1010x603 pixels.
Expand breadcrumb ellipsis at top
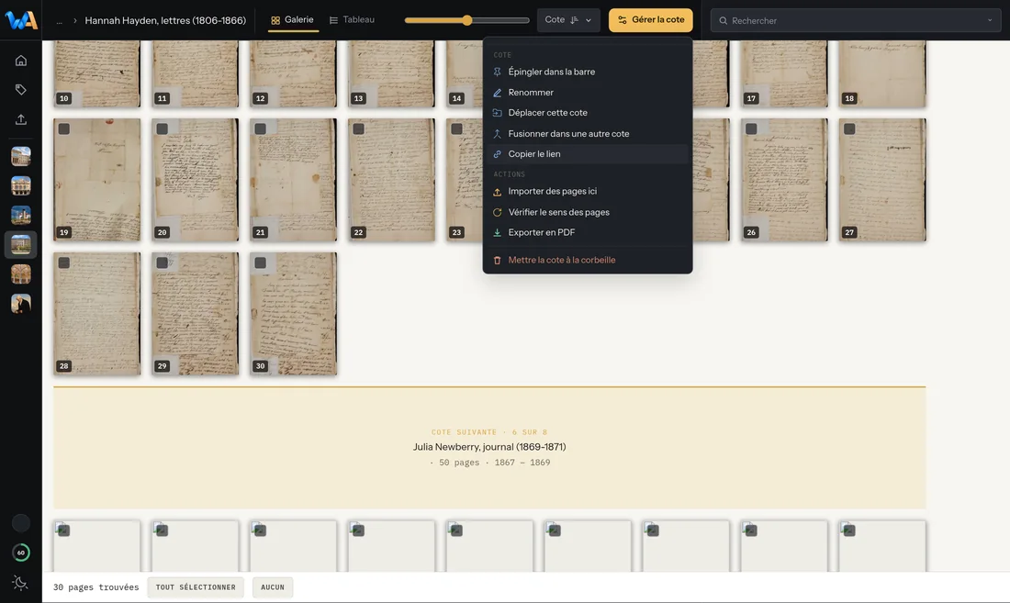pos(60,20)
